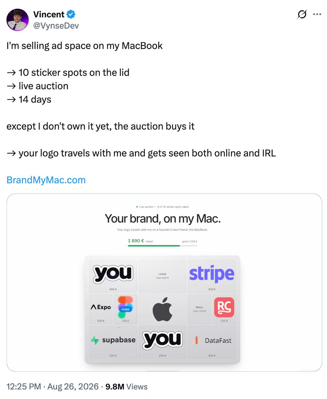This screenshot has height=399, width=327.
Task: Open the BrandMyMac.com link
Action: 46,180
